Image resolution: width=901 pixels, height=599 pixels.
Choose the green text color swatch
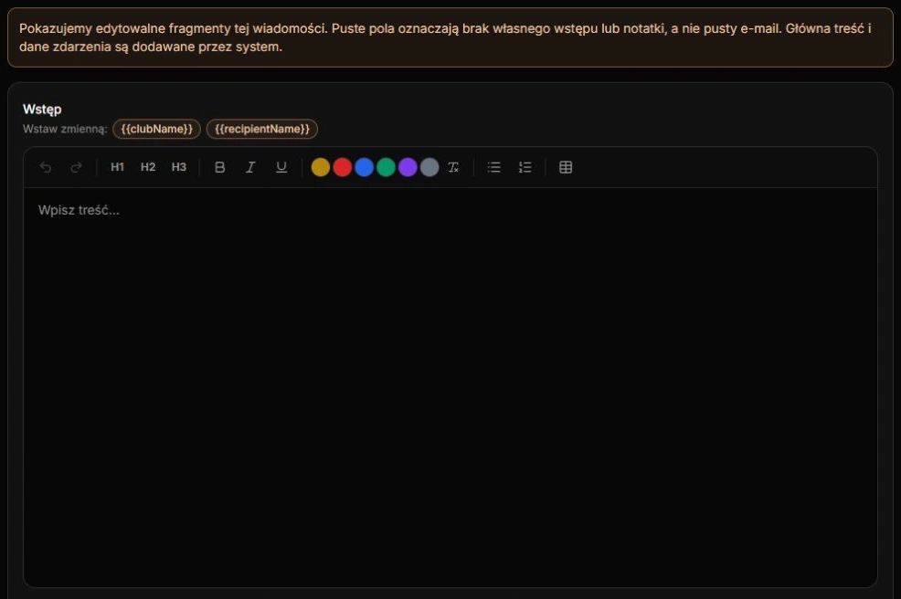click(387, 167)
